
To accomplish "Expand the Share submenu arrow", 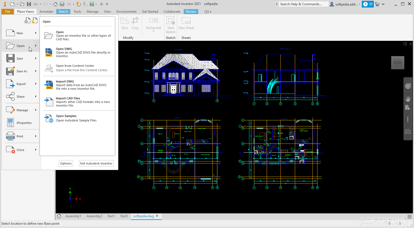I will [x=36, y=96].
